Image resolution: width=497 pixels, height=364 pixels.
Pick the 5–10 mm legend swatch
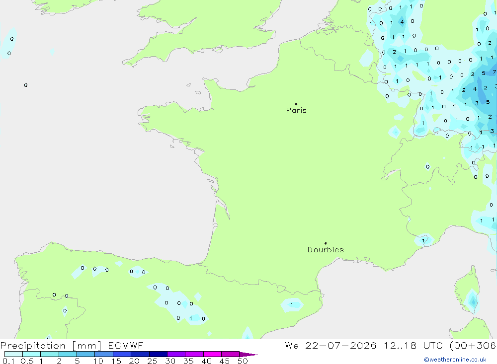pyautogui.click(x=86, y=354)
